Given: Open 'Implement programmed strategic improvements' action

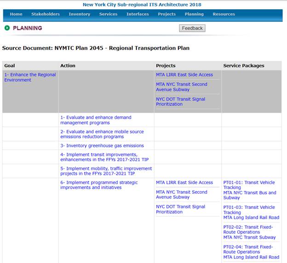Looking at the screenshot, I should click(98, 185).
